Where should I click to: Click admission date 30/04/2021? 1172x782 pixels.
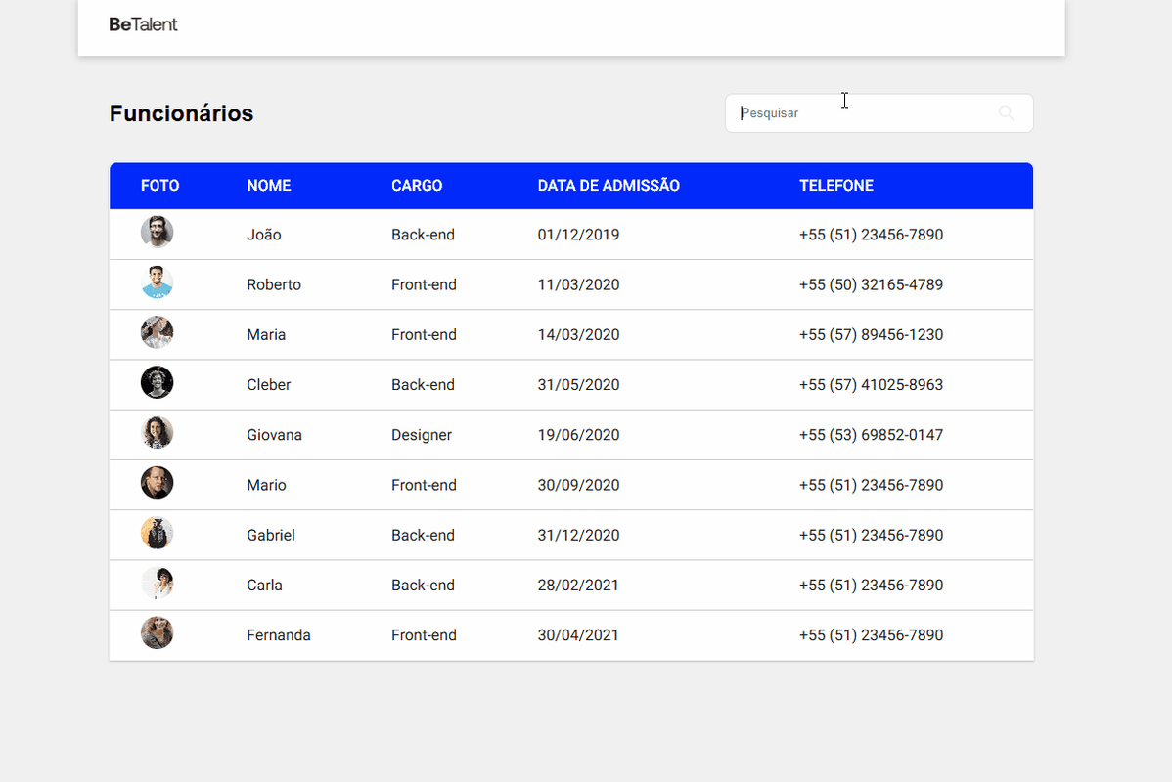click(x=578, y=634)
